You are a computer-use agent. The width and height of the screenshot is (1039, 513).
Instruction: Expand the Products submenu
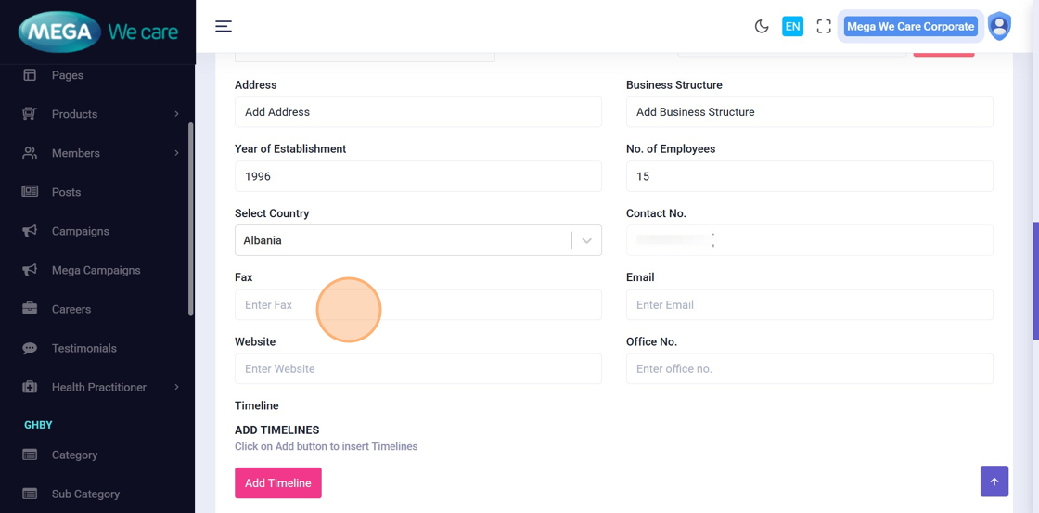176,114
